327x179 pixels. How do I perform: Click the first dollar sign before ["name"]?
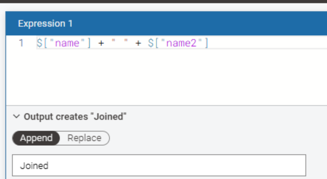pos(39,43)
